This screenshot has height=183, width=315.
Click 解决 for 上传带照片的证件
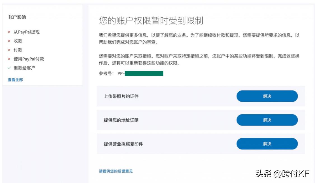click(x=267, y=96)
